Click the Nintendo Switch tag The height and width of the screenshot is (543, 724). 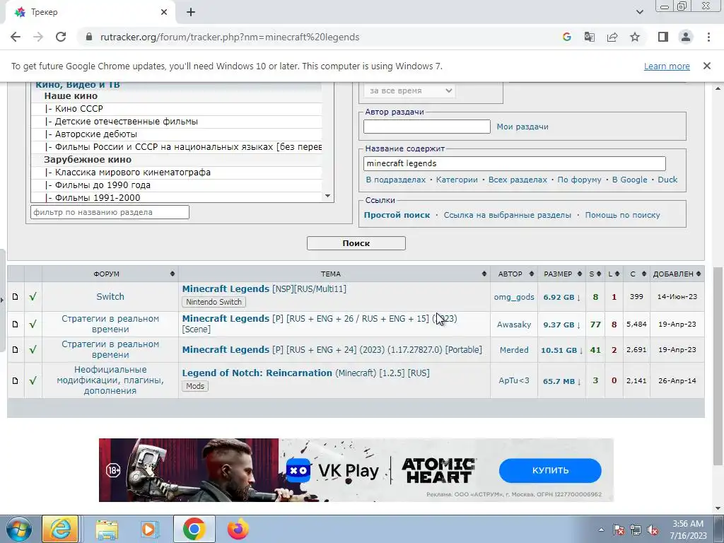[x=214, y=302]
